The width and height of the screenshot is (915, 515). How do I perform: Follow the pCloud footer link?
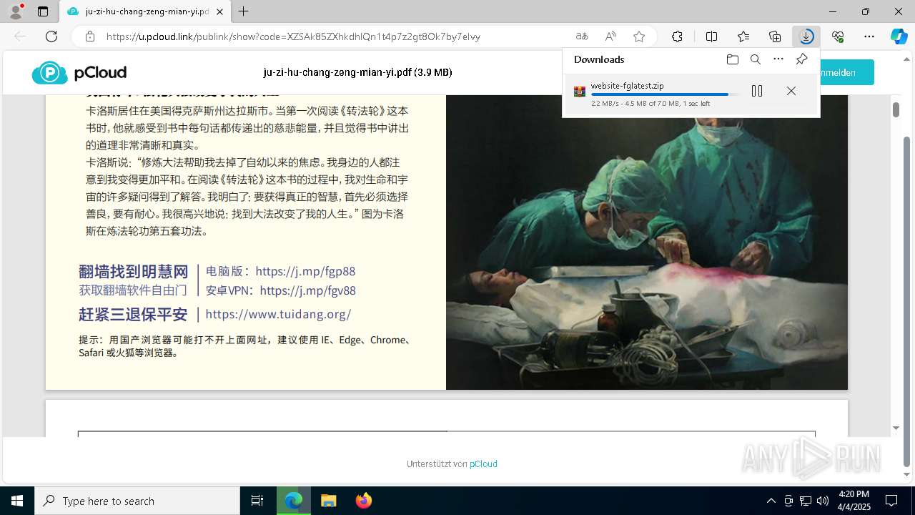pos(483,464)
